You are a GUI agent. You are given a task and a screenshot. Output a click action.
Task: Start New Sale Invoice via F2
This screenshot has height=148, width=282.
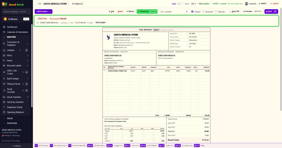[x=58, y=145]
